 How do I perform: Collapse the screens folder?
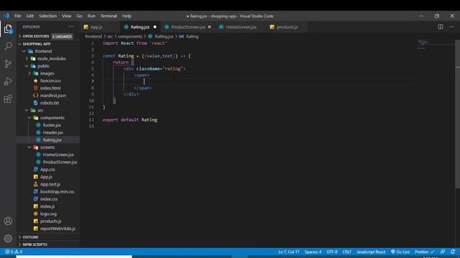click(29, 147)
